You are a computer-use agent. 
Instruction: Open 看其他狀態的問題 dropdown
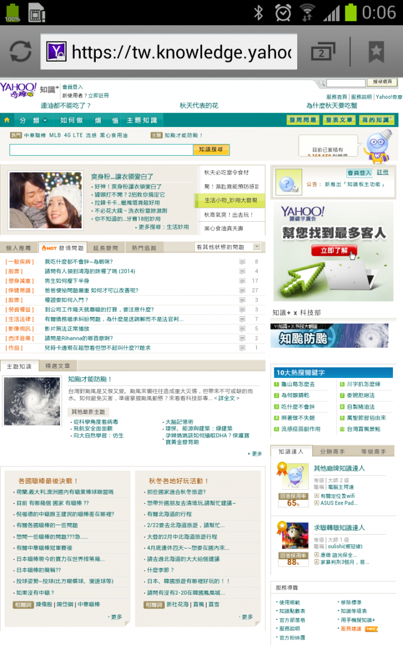click(228, 247)
